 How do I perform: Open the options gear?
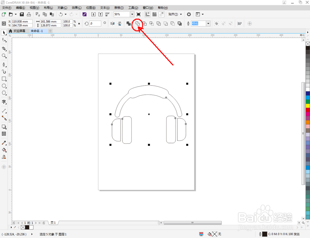coord(189,14)
